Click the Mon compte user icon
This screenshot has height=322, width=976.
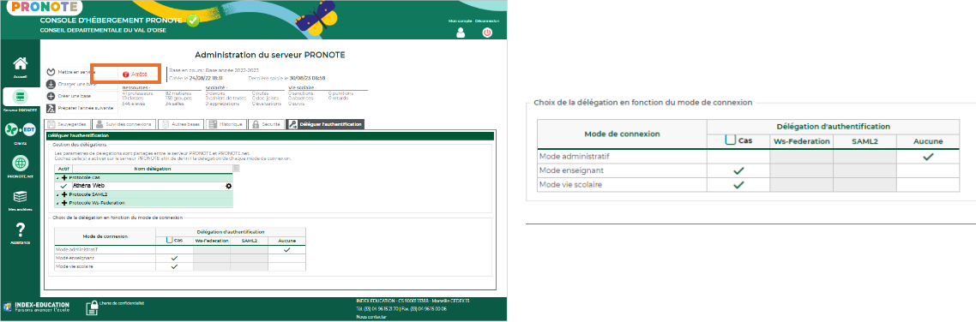[461, 33]
